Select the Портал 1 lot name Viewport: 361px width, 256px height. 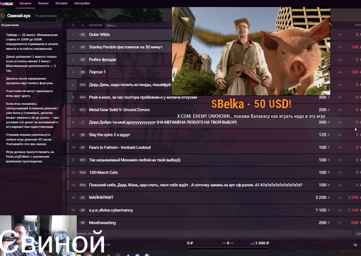(97, 72)
